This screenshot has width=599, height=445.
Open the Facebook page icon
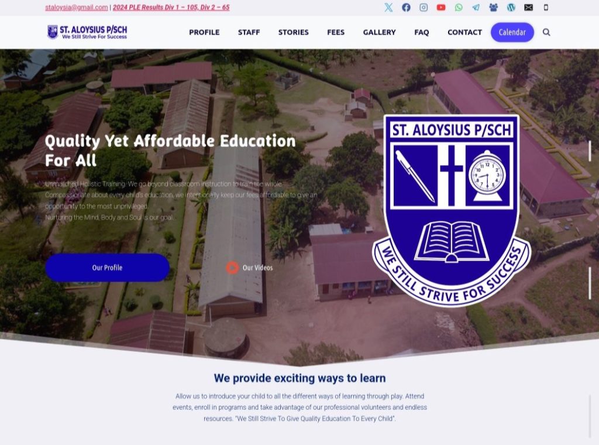[406, 7]
